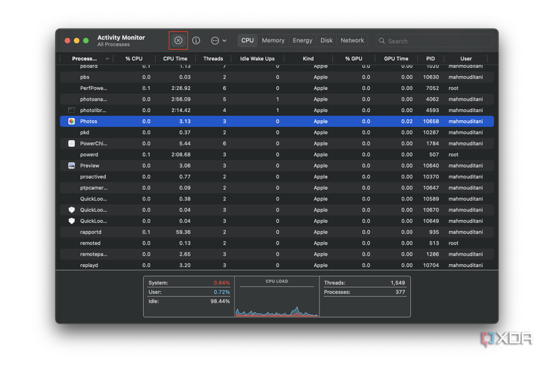Image resolution: width=554 pixels, height=369 pixels.
Task: Switch to the Memory tab
Action: [273, 40]
